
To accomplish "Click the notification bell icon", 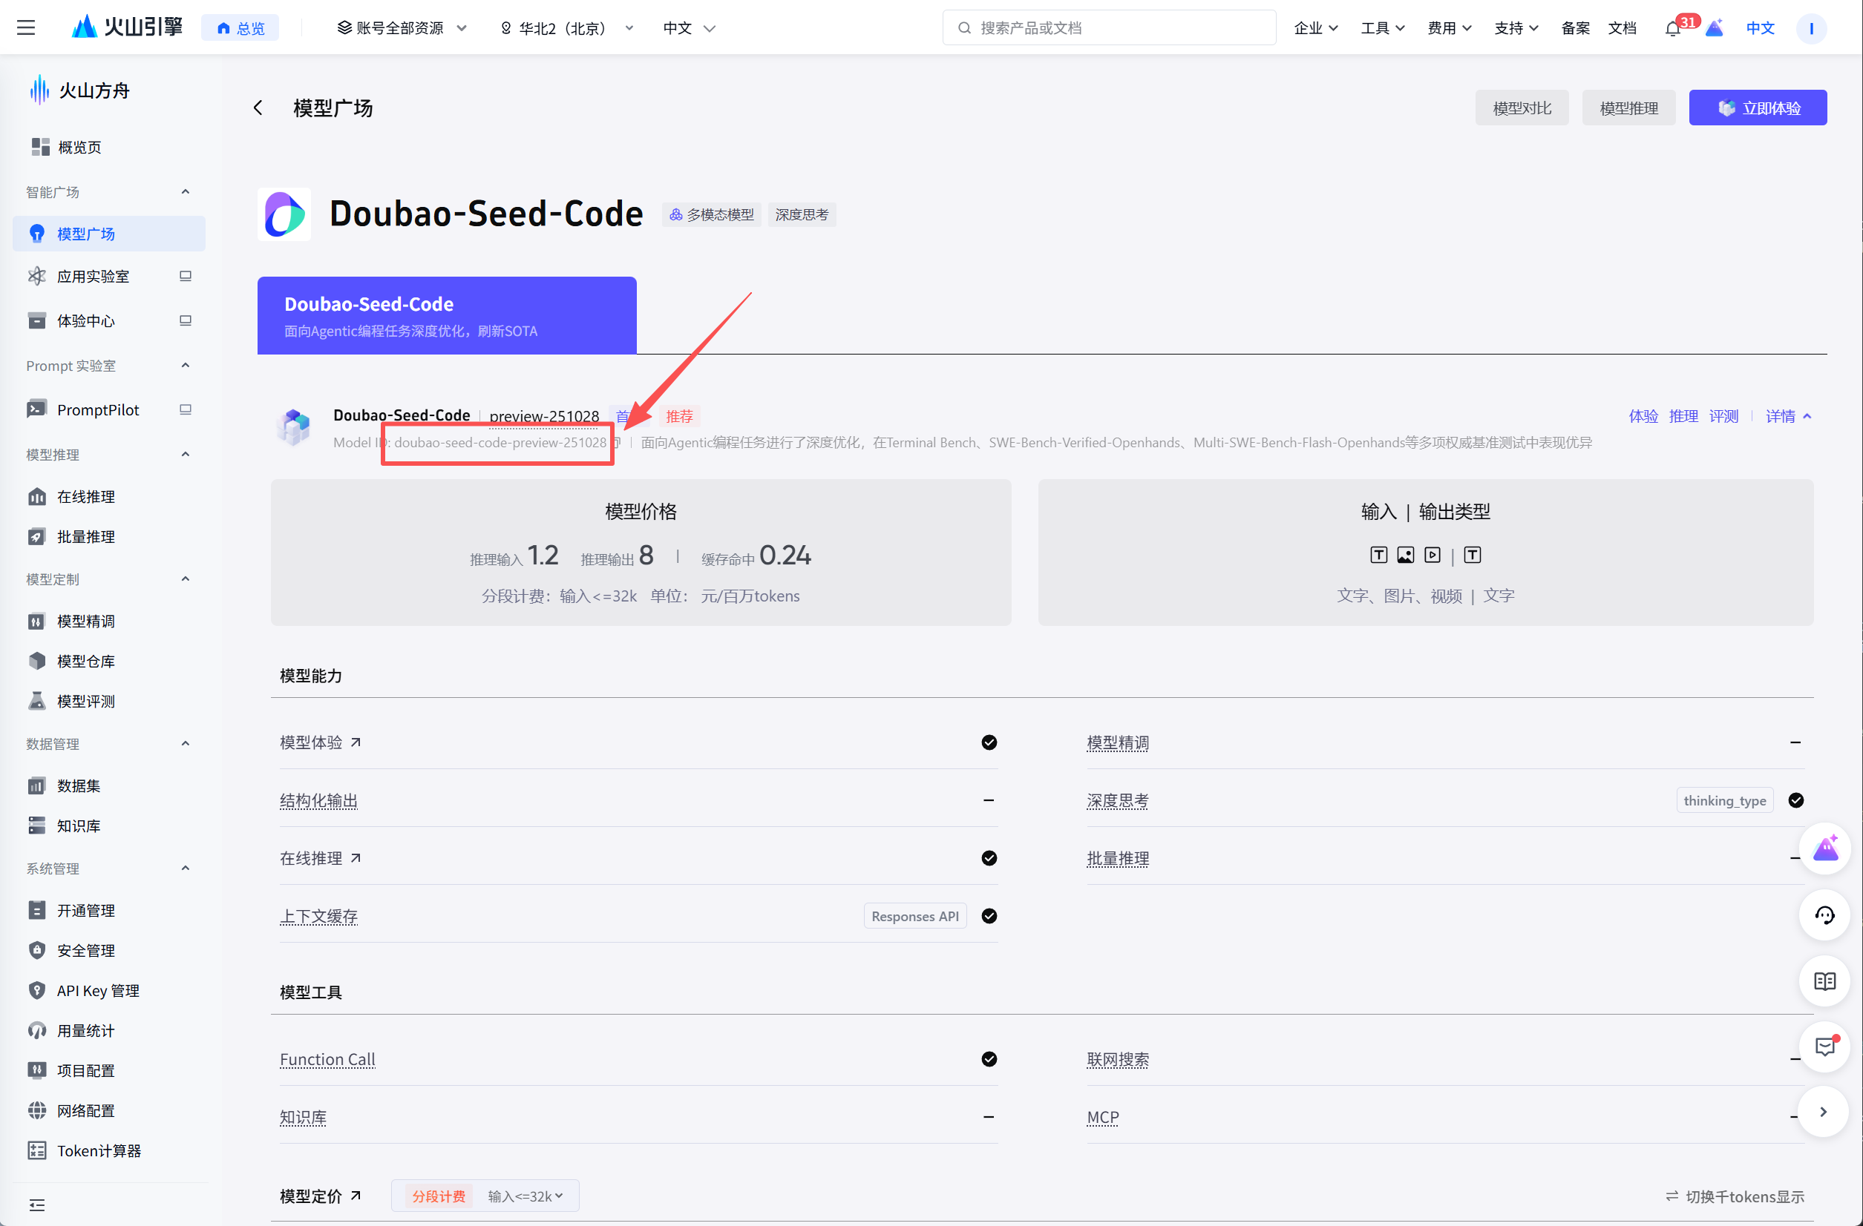I will (x=1672, y=29).
